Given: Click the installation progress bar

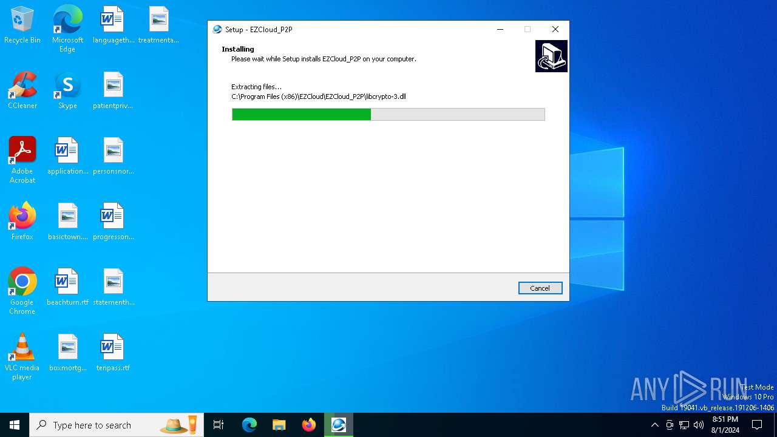Looking at the screenshot, I should coord(388,114).
